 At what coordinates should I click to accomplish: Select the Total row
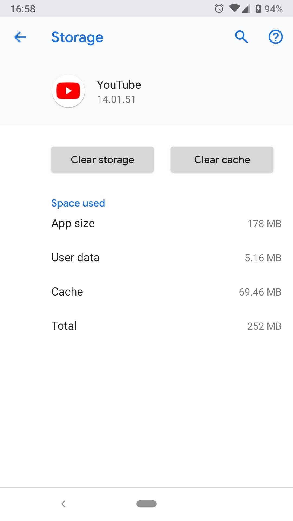coord(166,326)
